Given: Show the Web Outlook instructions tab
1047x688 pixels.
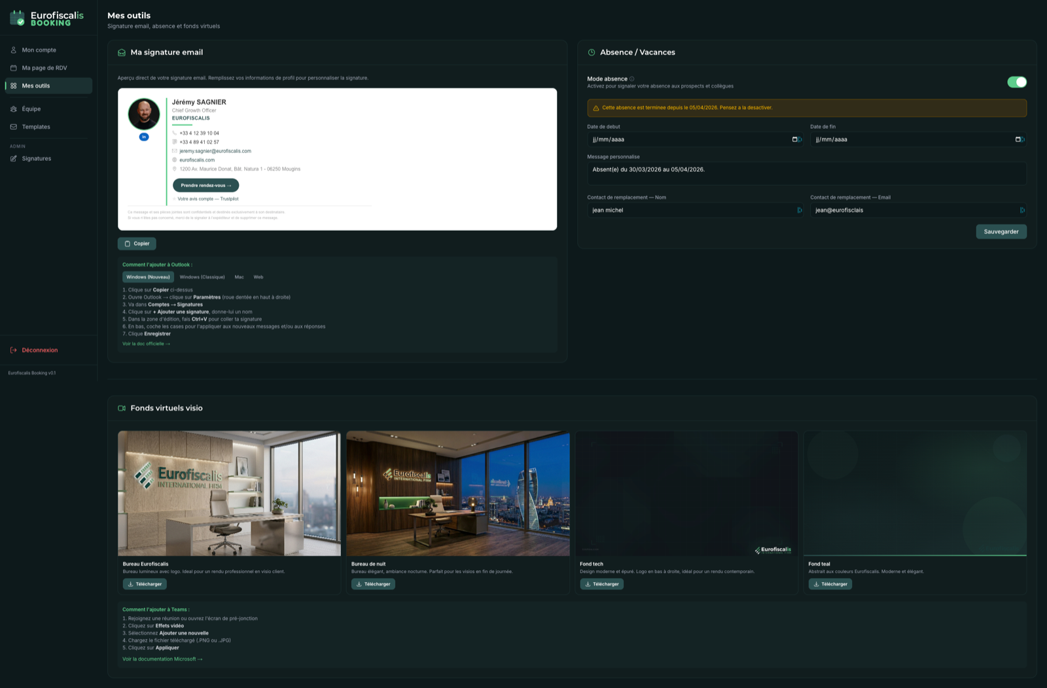Looking at the screenshot, I should (x=258, y=277).
